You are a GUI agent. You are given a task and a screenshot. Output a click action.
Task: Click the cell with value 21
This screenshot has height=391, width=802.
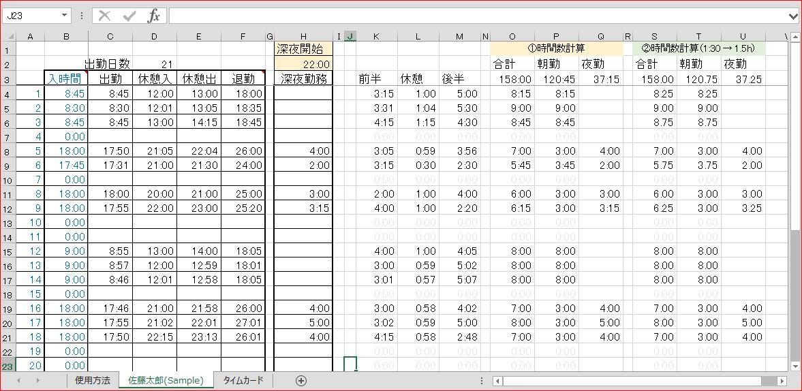coord(155,65)
